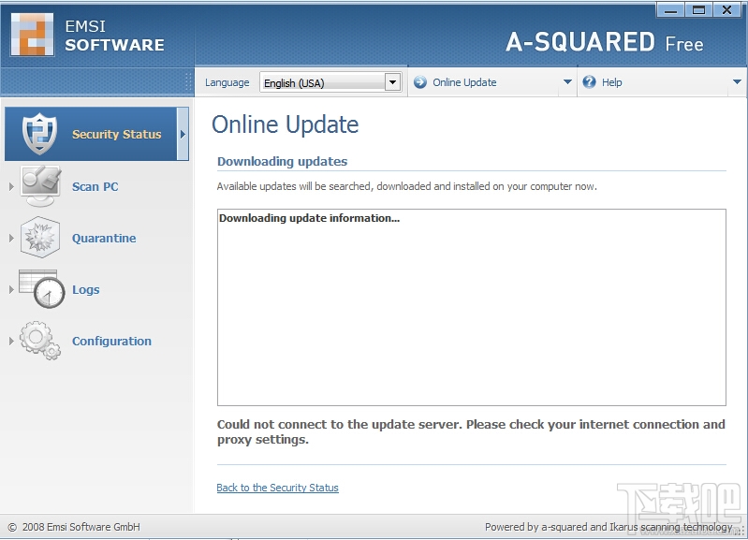
Task: Open the Language combo box
Action: [330, 82]
